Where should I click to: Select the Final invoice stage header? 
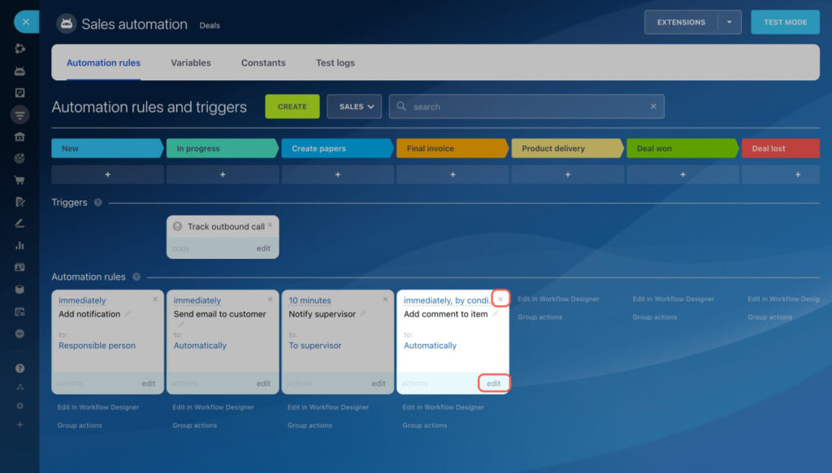click(451, 148)
